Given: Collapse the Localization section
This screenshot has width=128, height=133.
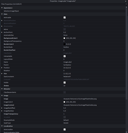Looking at the screenshot, I should [x=2, y=126].
